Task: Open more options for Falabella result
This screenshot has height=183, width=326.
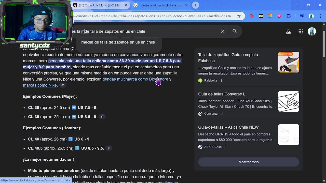Action: (221, 80)
